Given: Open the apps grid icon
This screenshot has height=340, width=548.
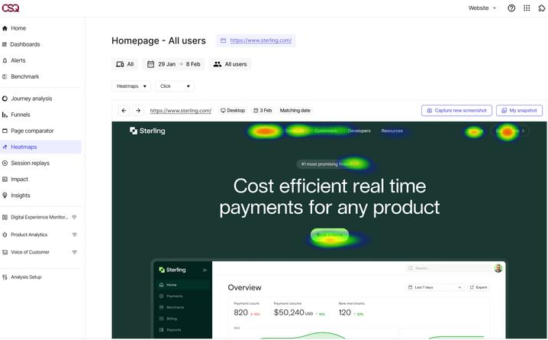Looking at the screenshot, I should coord(527,8).
